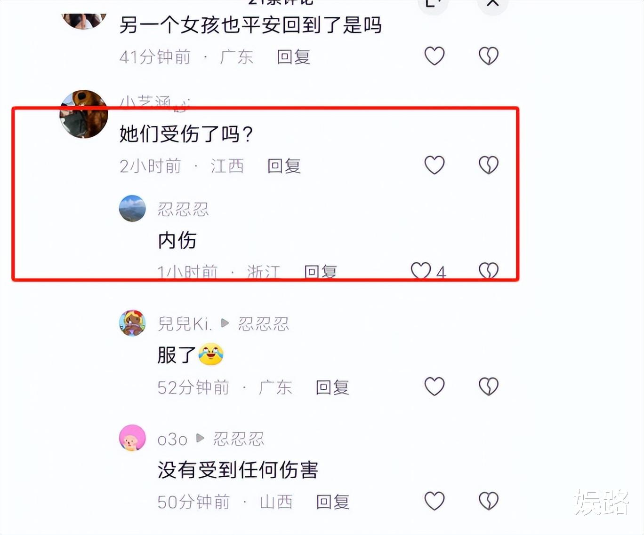Open the username 兒兒Ki.

[185, 323]
